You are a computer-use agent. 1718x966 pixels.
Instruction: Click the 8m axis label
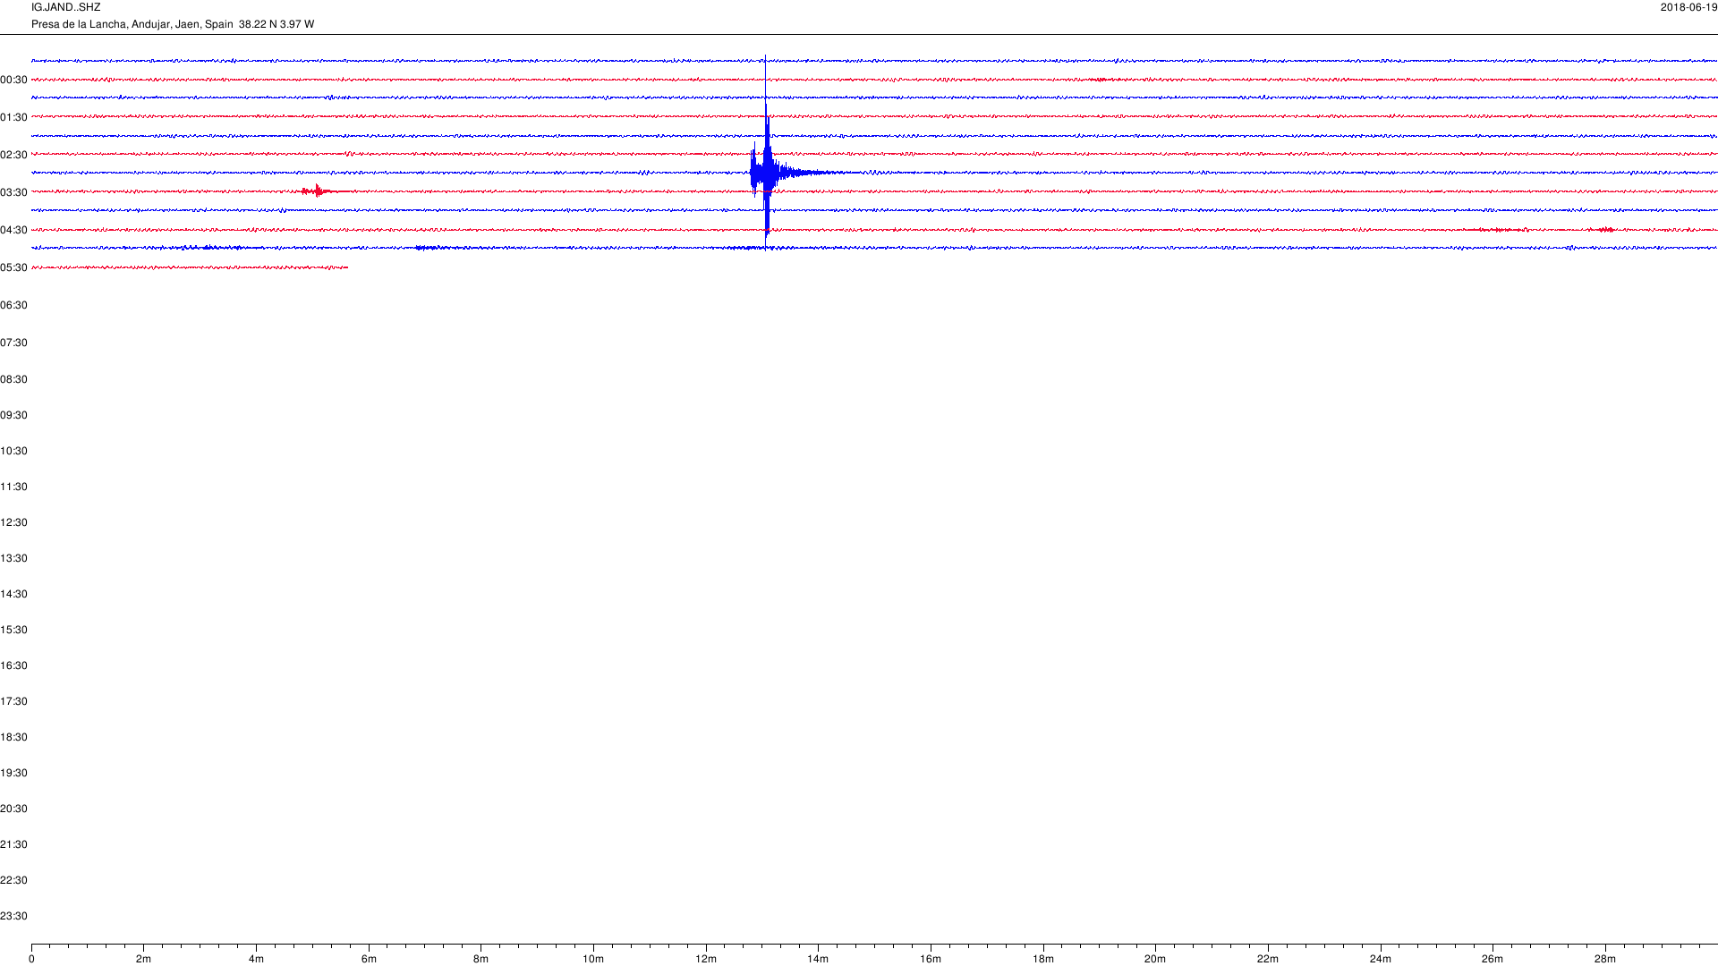point(481,959)
